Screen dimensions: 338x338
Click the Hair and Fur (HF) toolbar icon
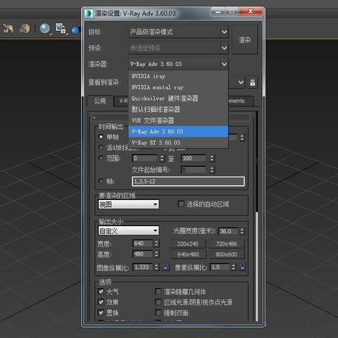[8, 29]
